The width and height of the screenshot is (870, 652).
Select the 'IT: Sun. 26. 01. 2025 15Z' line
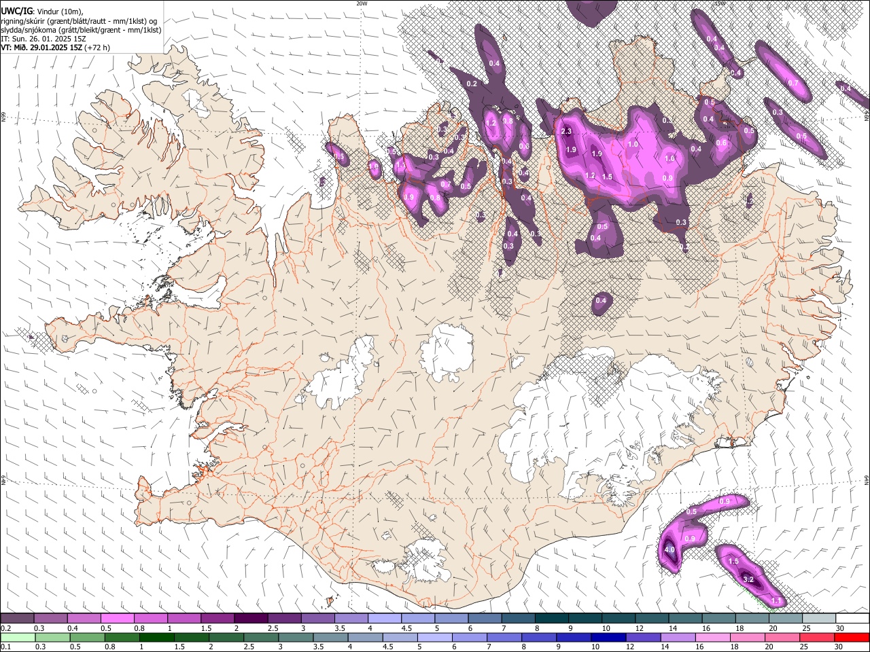click(x=43, y=39)
